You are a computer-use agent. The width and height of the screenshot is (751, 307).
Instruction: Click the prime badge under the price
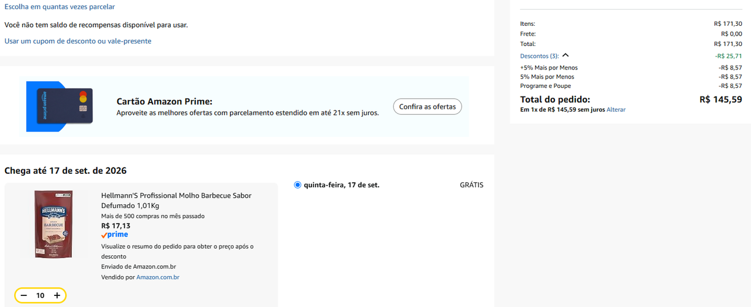[114, 235]
